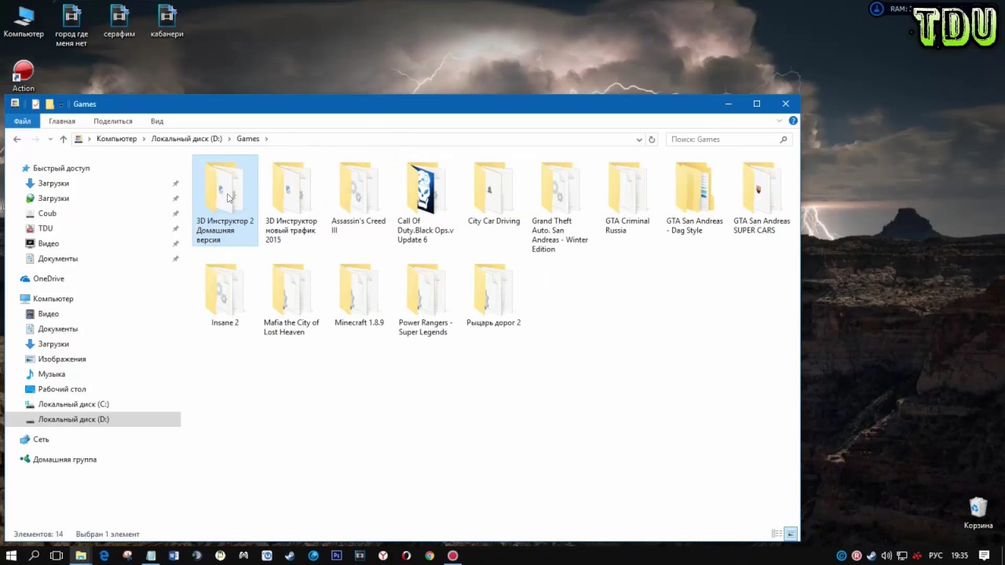Open the Windows Start menu

tap(11, 556)
